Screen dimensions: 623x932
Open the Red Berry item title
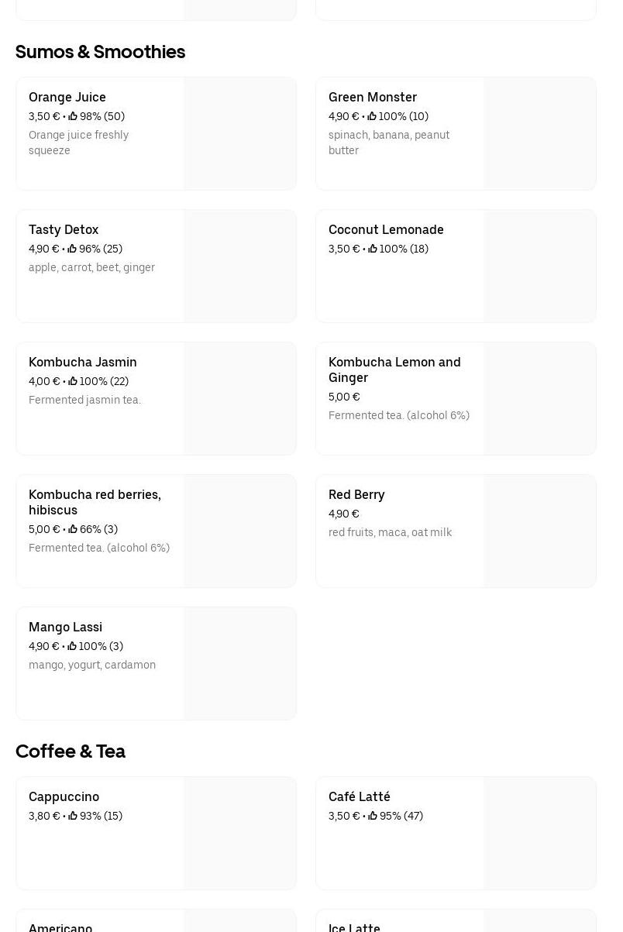(356, 494)
